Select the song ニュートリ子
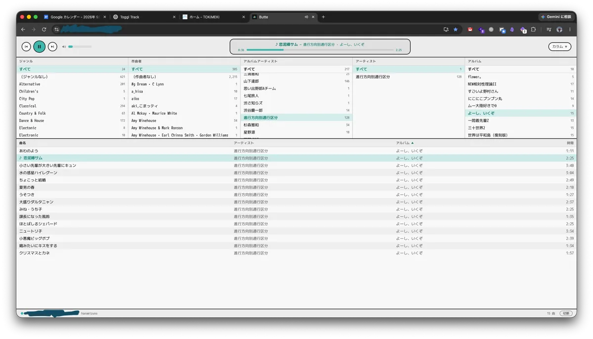The image size is (593, 339). (296, 231)
